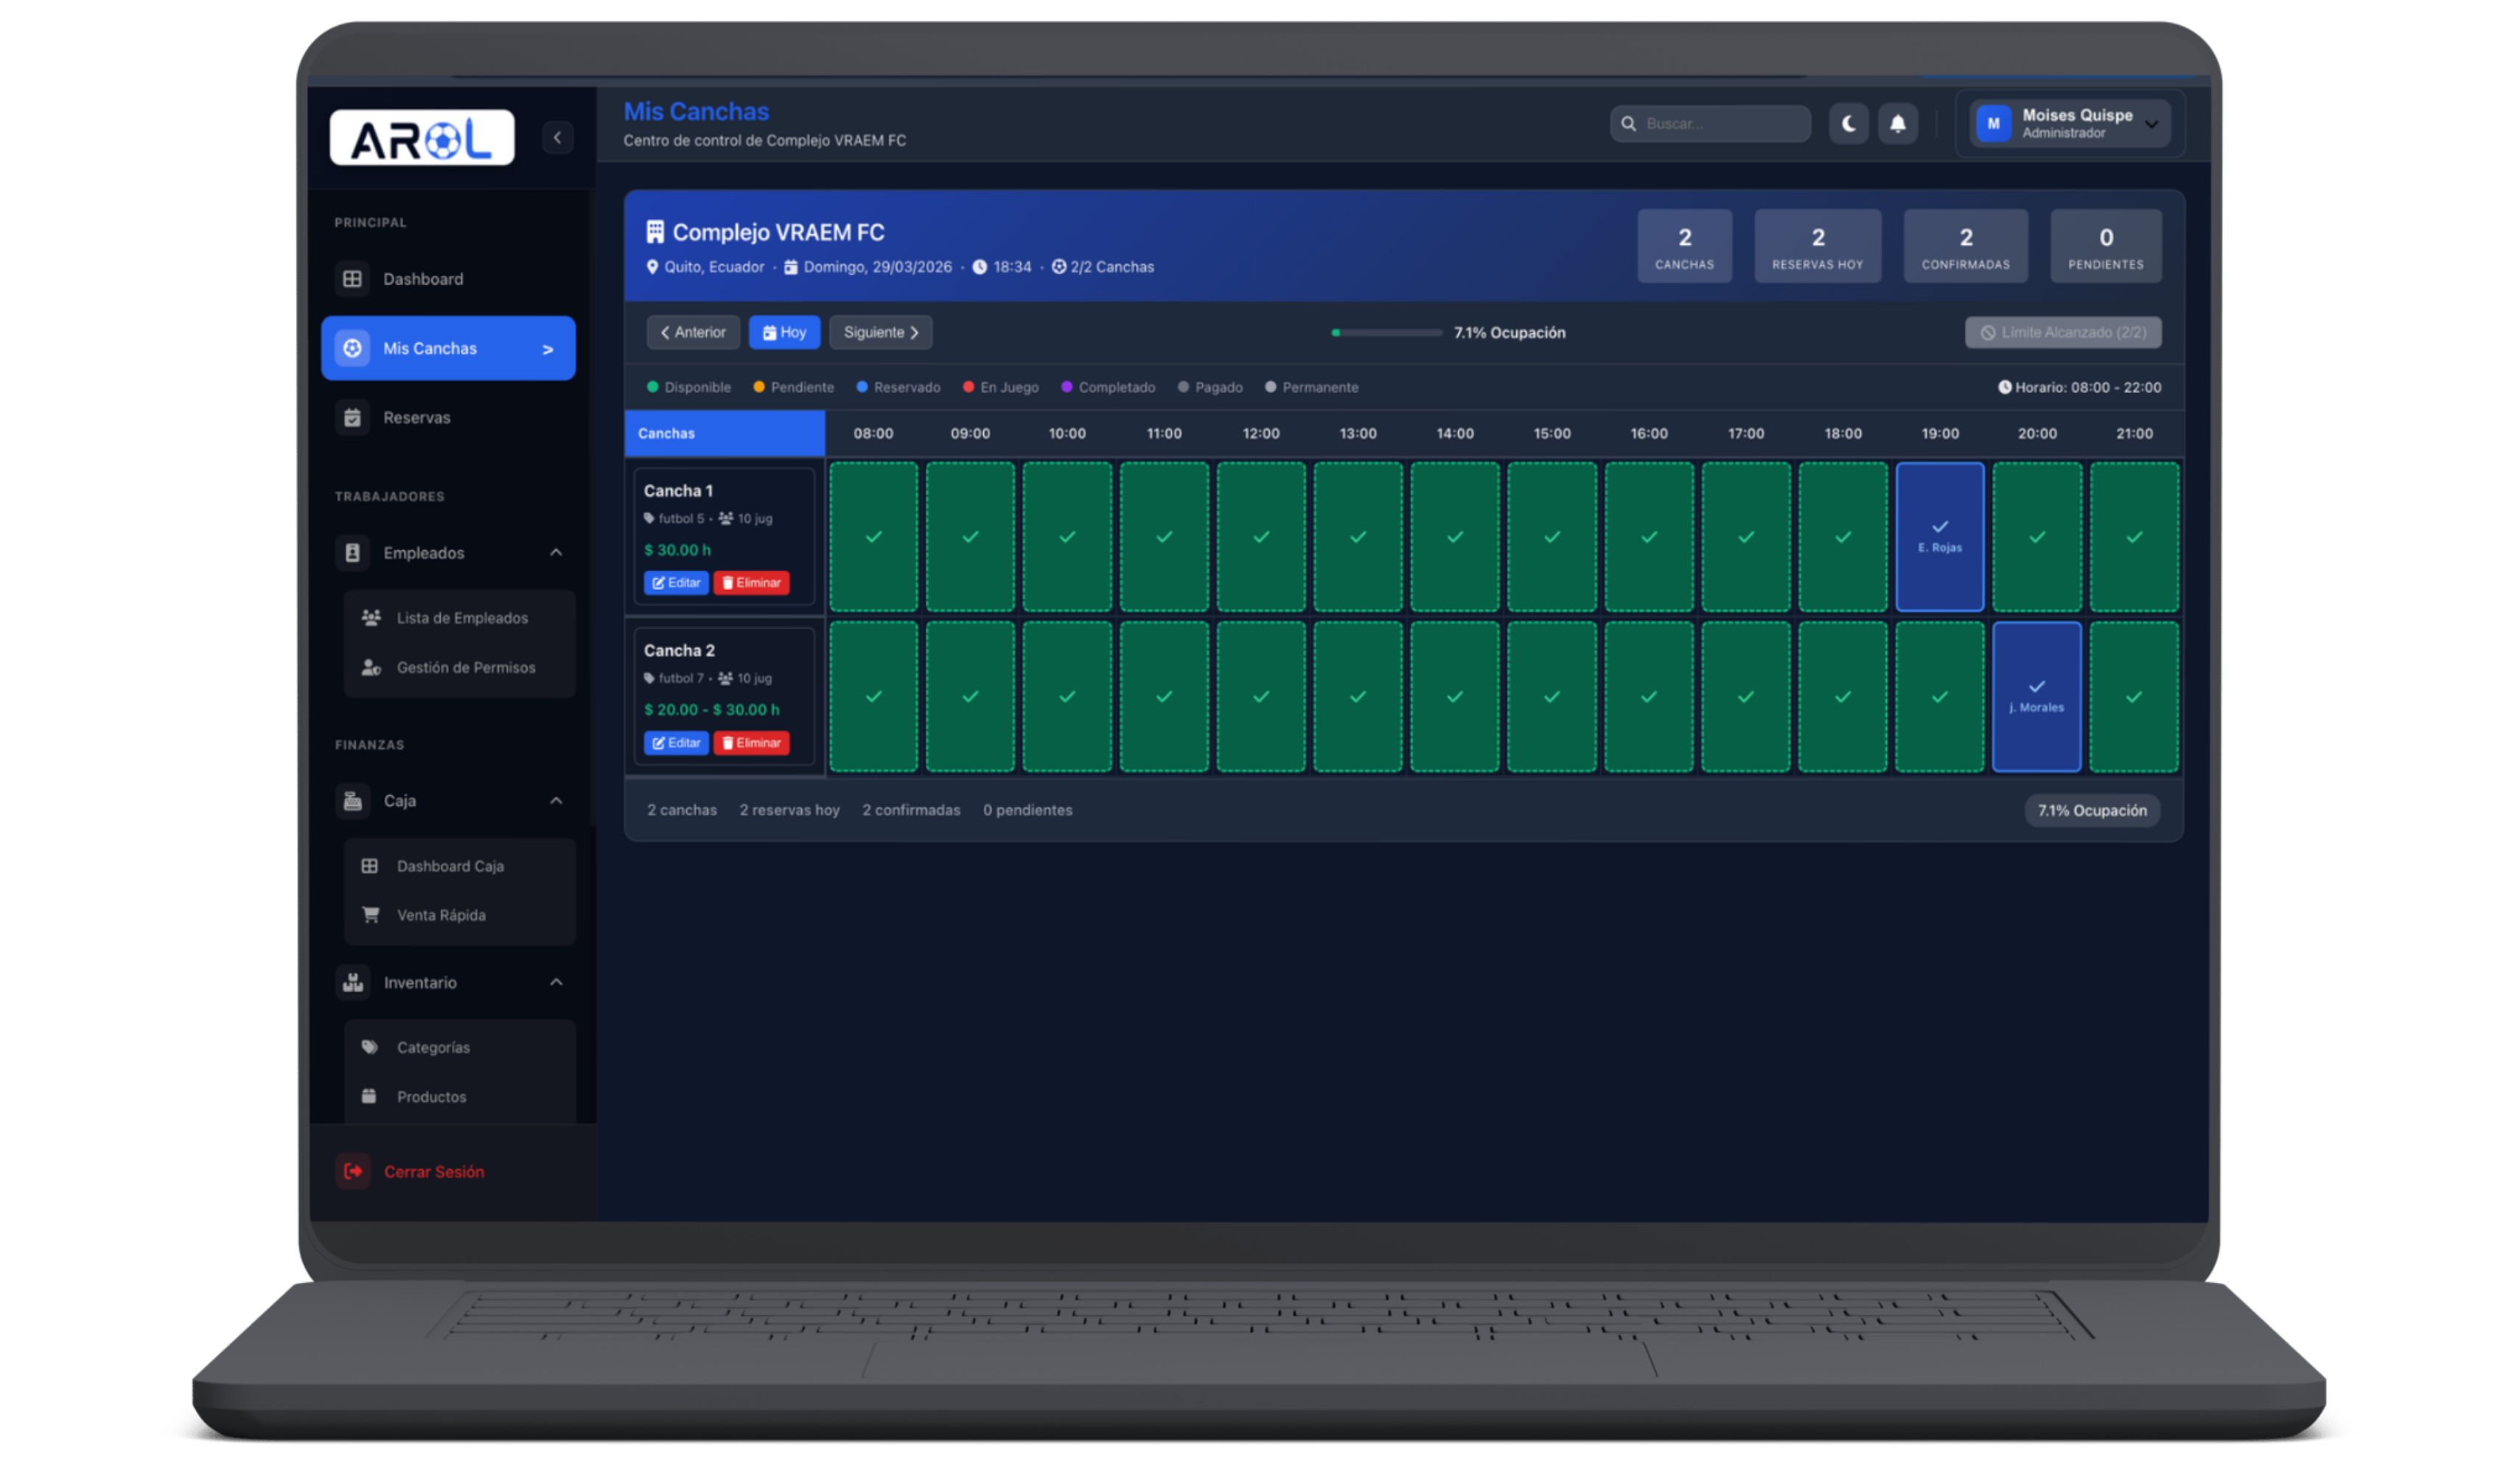Open Mis Canchas from the sidebar
Image resolution: width=2520 pixels, height=1467 pixels.
click(430, 348)
